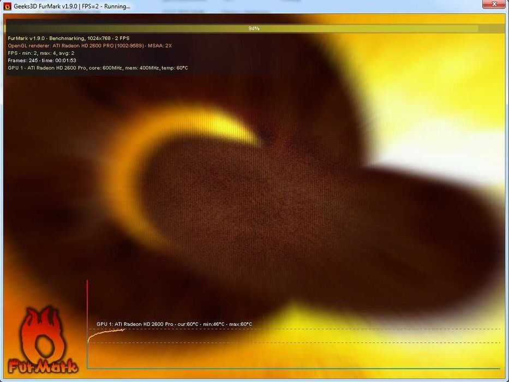The height and width of the screenshot is (382, 509).
Task: Click the temperature graph label 'GPU 1: ATI Radeon HD 2600 Pro - cur:60°C'
Action: tap(175, 324)
